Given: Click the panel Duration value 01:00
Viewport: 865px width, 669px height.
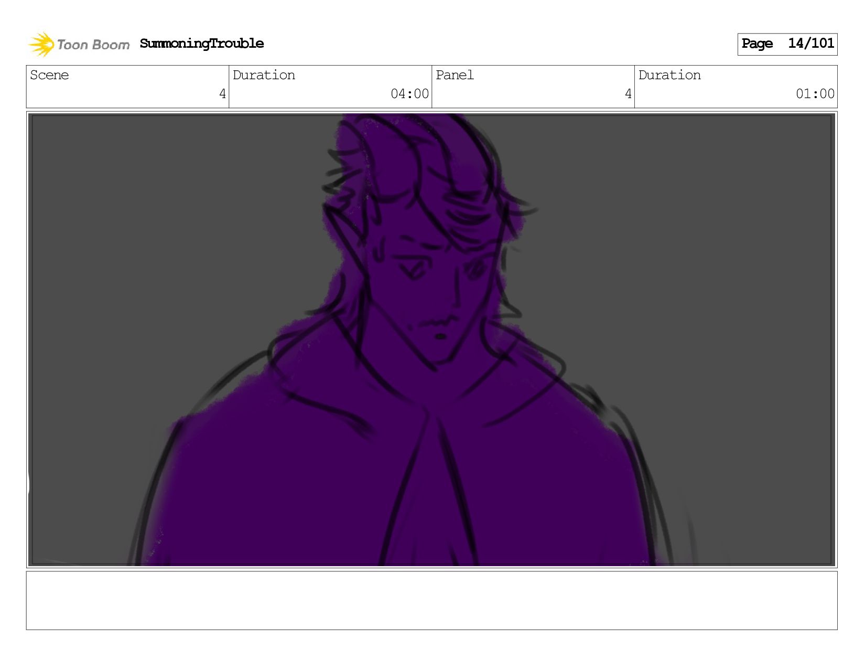Looking at the screenshot, I should coord(815,94).
